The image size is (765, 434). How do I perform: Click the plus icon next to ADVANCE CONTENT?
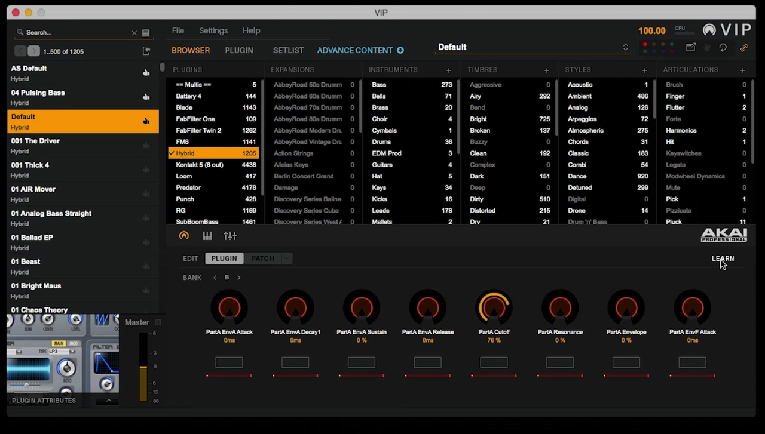(x=400, y=50)
